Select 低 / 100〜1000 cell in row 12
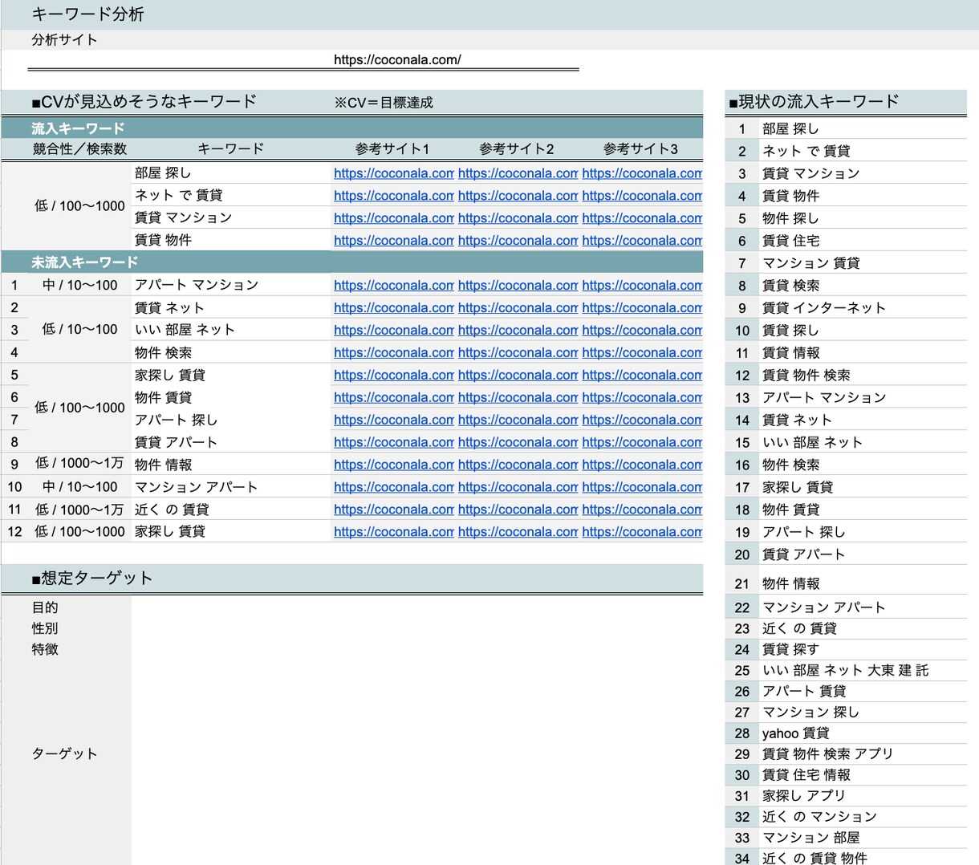 point(79,531)
